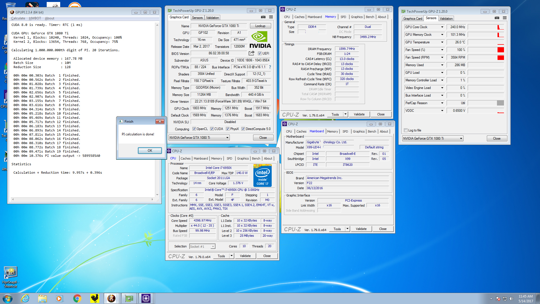Click the BIOS share/export icon in GPU-Z
540x304 pixels.
click(251, 53)
